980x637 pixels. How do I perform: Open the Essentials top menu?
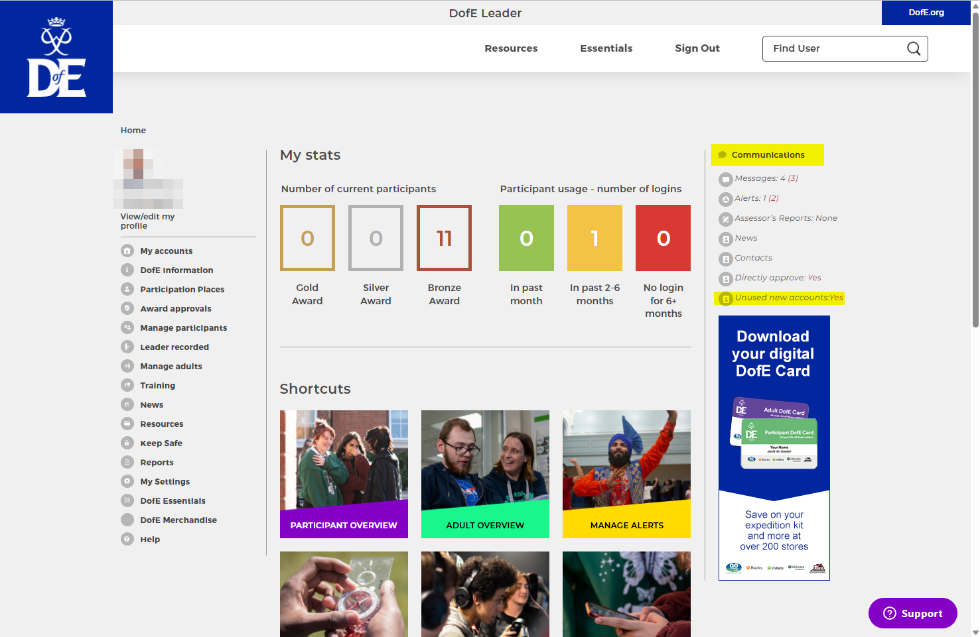(x=606, y=48)
